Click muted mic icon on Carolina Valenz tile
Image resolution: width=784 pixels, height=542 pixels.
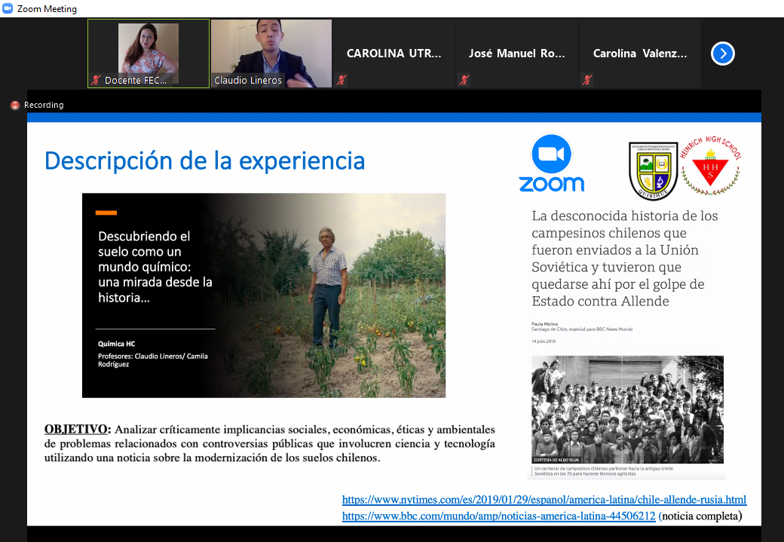[x=586, y=80]
